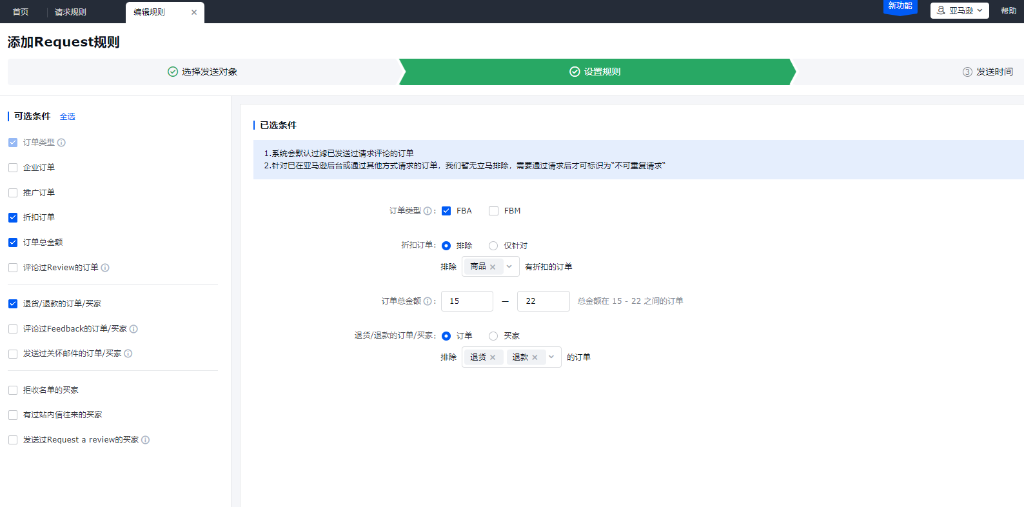The width and height of the screenshot is (1024, 507).
Task: Go to 发送时间 step
Action: [987, 72]
